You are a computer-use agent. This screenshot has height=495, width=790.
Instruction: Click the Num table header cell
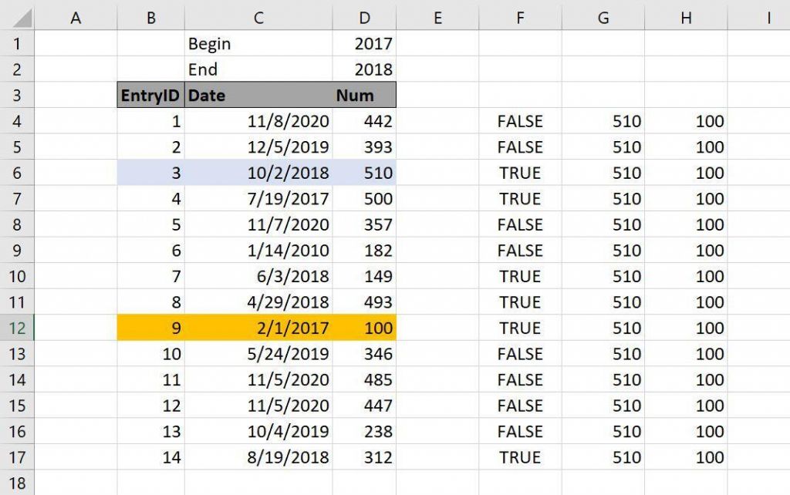click(x=364, y=96)
